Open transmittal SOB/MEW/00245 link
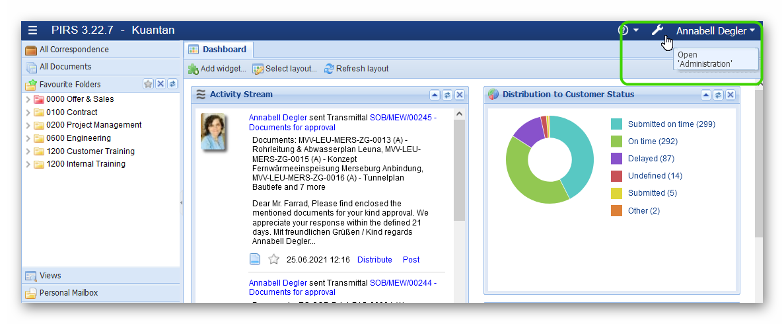 pos(402,117)
